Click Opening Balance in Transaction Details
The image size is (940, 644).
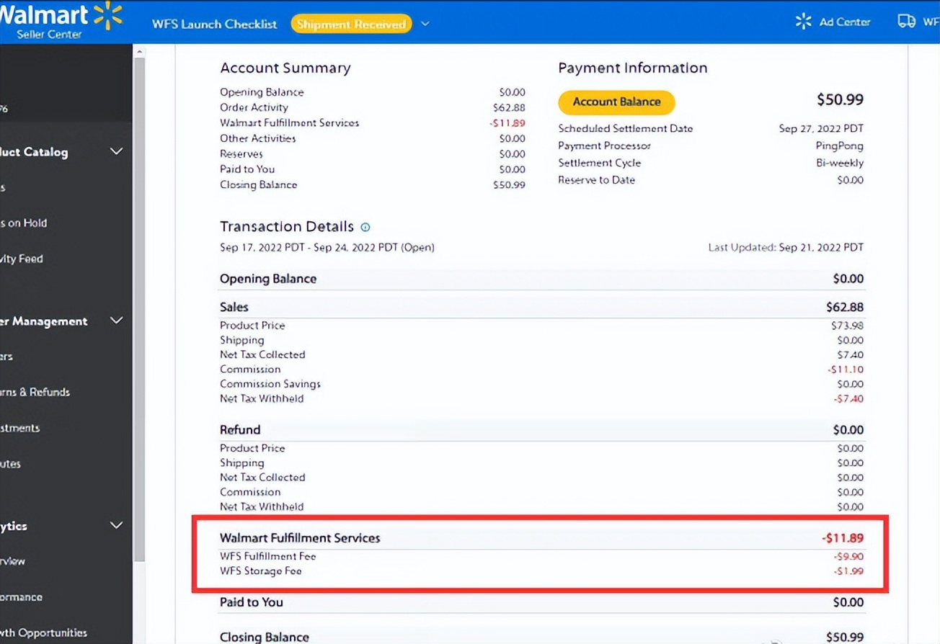[x=268, y=279]
